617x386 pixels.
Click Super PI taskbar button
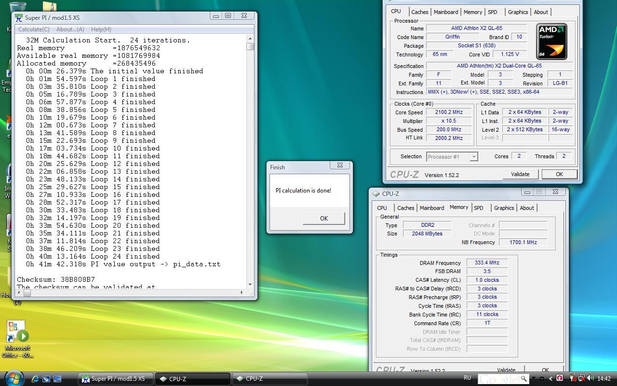coord(116,379)
